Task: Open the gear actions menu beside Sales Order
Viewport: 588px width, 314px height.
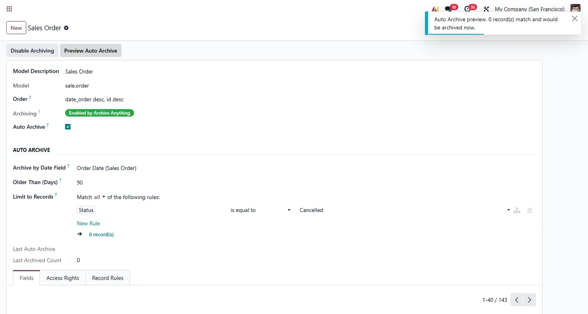Action: pos(66,28)
